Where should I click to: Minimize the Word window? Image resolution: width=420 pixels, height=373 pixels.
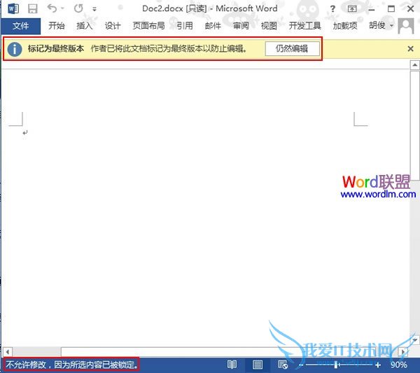point(372,9)
